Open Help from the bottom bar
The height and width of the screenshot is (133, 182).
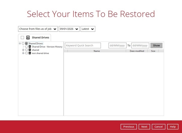[x=173, y=127]
